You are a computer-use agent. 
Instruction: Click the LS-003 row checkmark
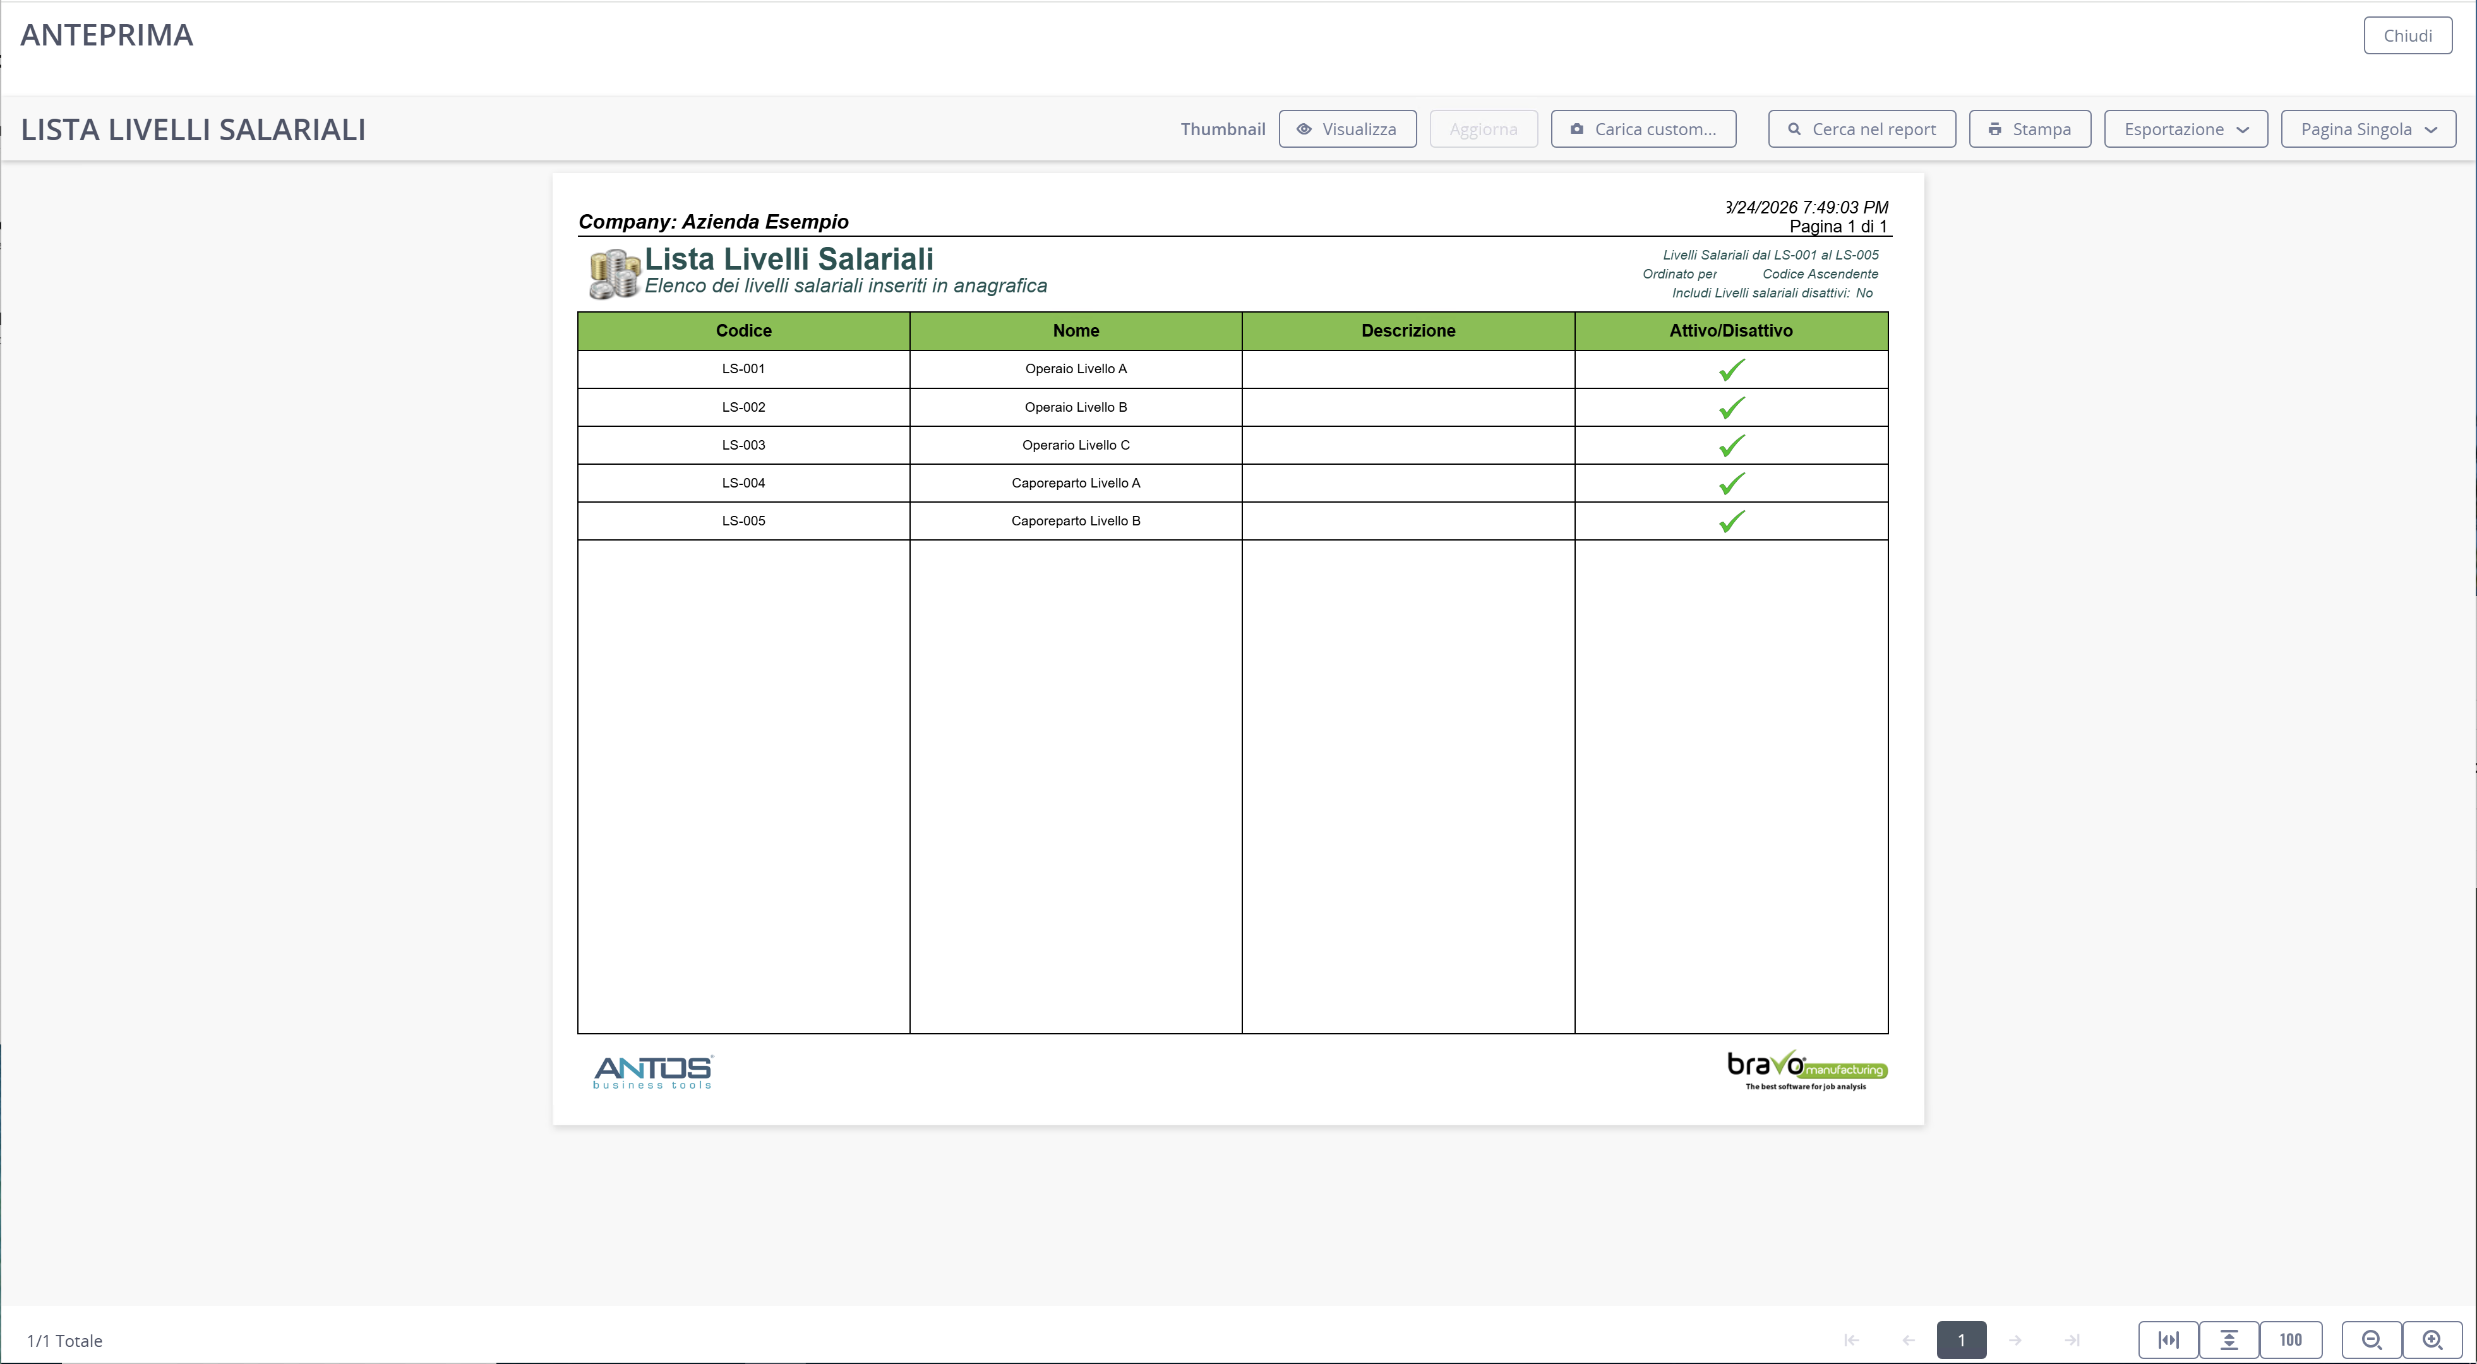pyautogui.click(x=1731, y=445)
